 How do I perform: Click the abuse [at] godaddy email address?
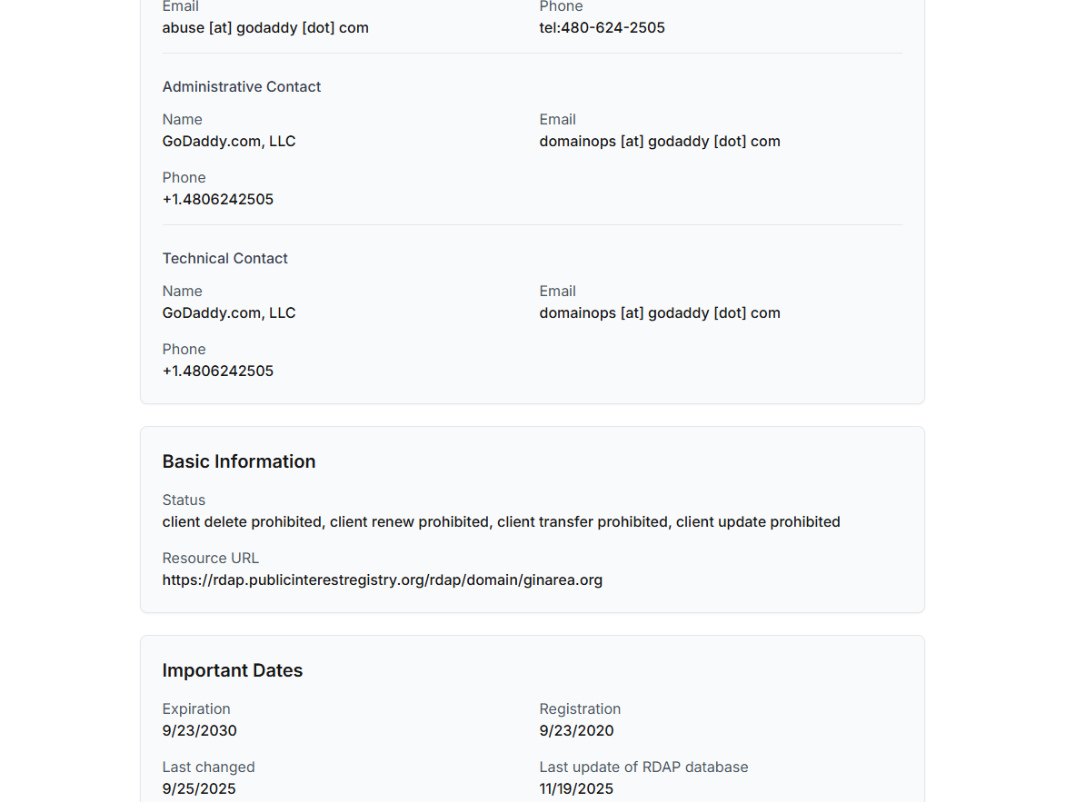pos(265,27)
